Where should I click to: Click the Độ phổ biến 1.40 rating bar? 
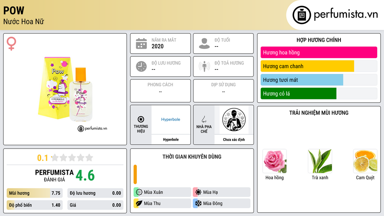click(35, 205)
